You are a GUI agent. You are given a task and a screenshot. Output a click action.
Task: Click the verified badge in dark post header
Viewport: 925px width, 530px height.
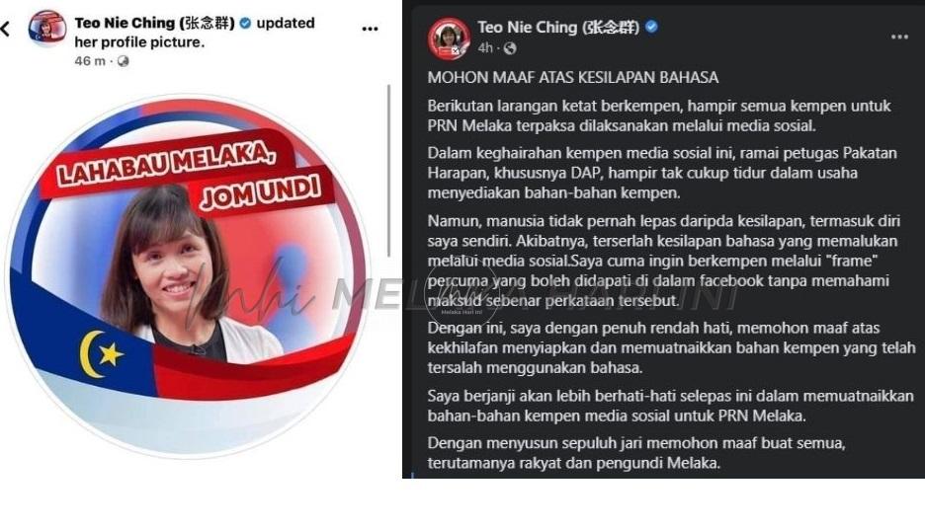(x=651, y=27)
